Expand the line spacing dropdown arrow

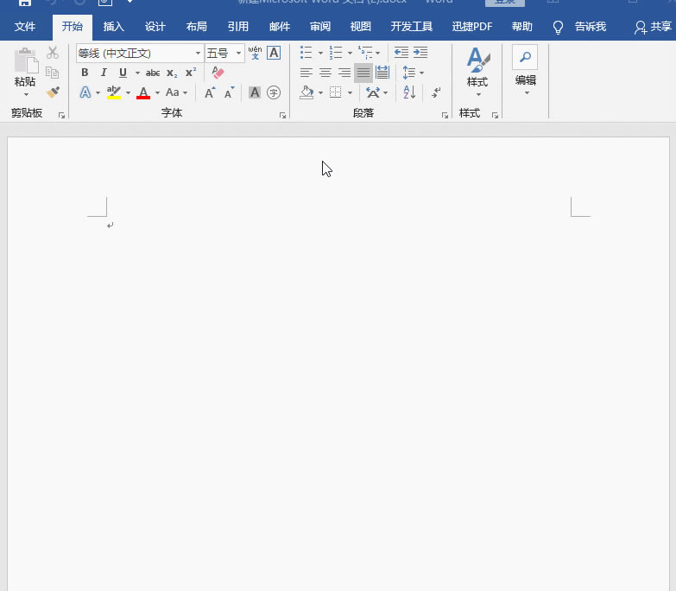click(x=421, y=73)
